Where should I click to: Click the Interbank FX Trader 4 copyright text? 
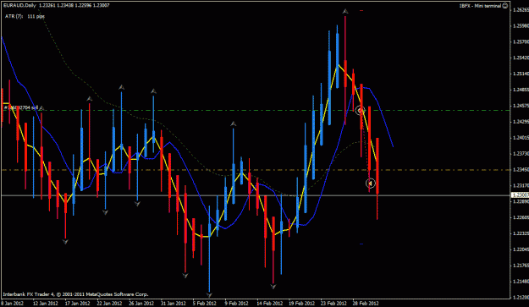tap(75, 294)
